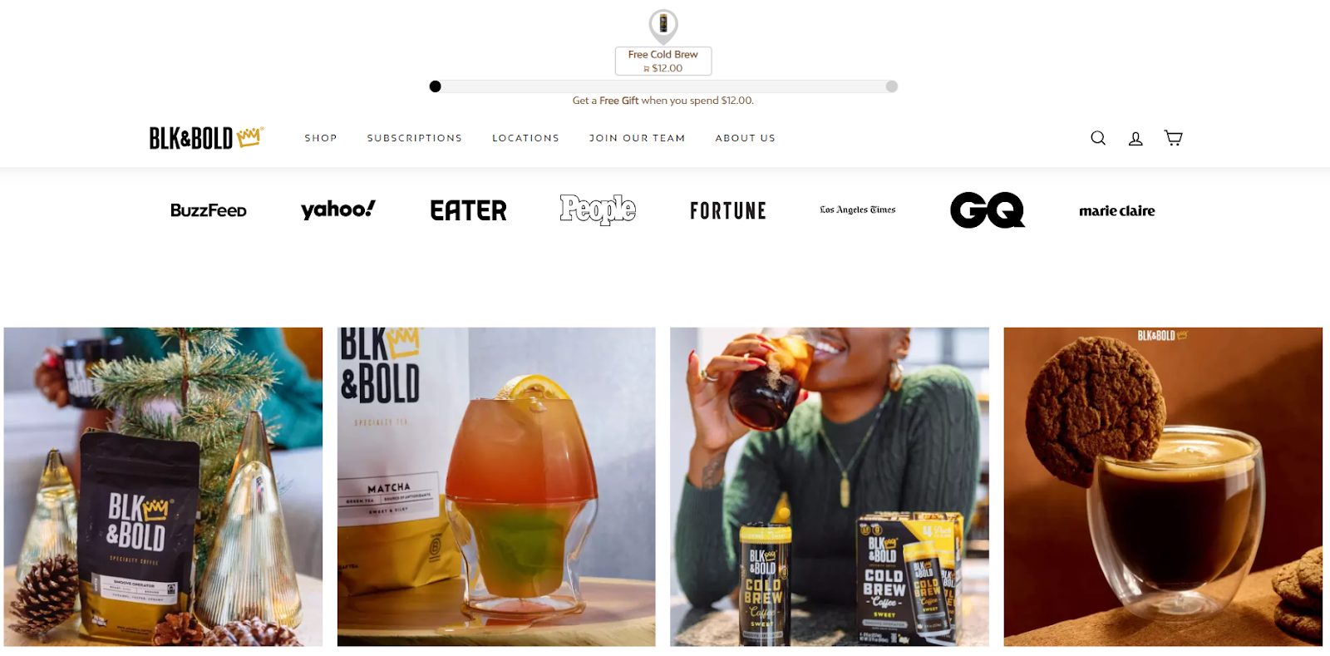Click the Eater press logo
Screen dimensions: 1330x656
tap(468, 210)
